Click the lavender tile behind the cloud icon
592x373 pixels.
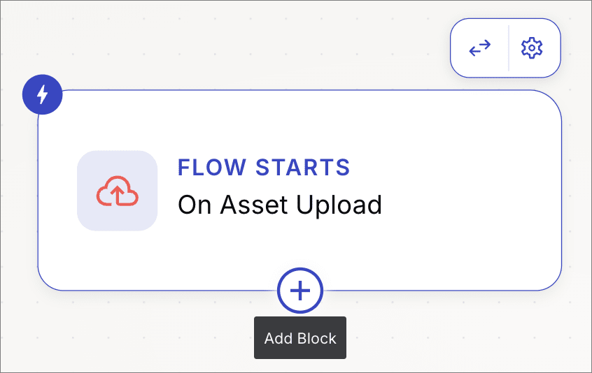click(x=118, y=191)
